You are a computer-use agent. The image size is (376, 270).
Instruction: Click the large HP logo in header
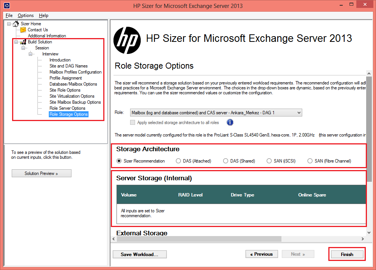tap(127, 40)
